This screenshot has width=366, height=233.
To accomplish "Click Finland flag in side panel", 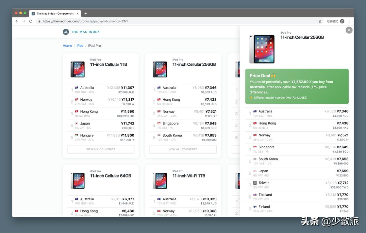I will point(255,207).
